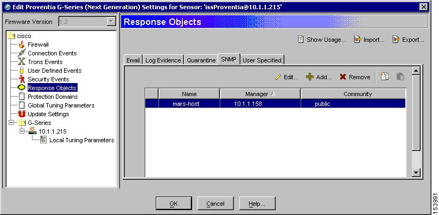This screenshot has width=439, height=215.
Task: Collapse the G-Series tree node
Action: [11, 123]
